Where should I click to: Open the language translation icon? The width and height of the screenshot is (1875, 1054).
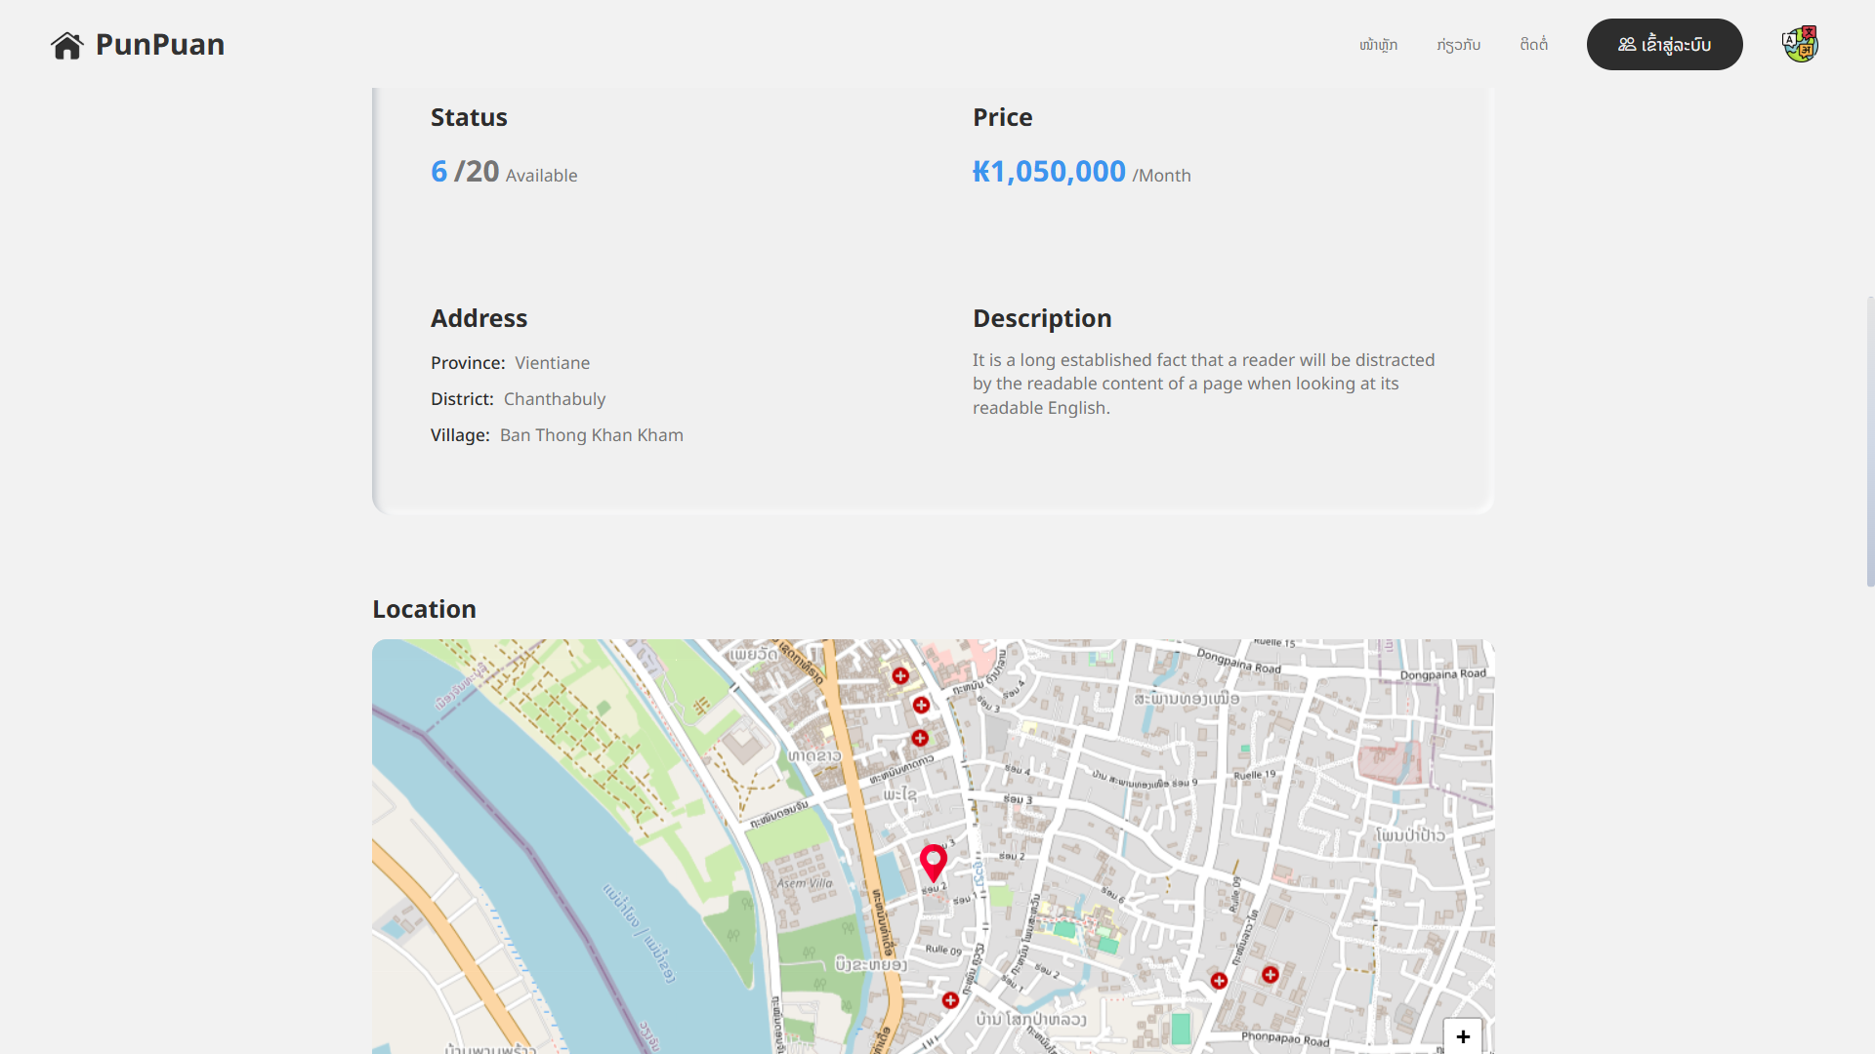click(x=1800, y=45)
